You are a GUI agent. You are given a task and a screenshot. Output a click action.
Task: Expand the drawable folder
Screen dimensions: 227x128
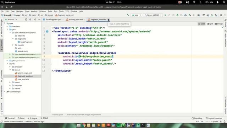10,67
